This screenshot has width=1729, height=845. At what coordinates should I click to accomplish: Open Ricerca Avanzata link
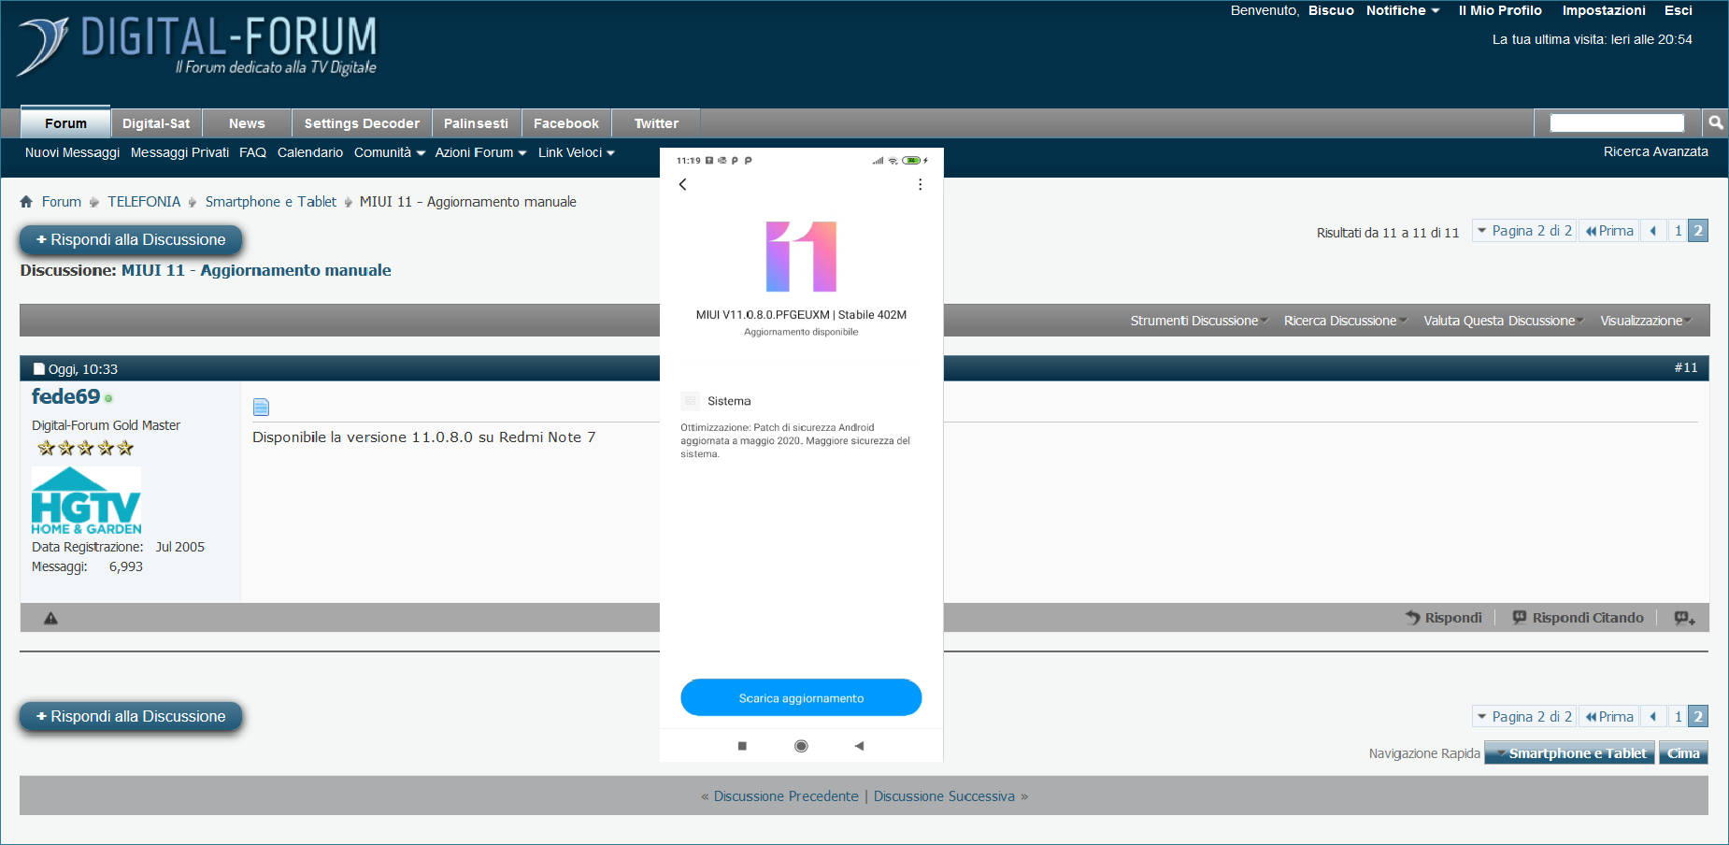pyautogui.click(x=1655, y=151)
